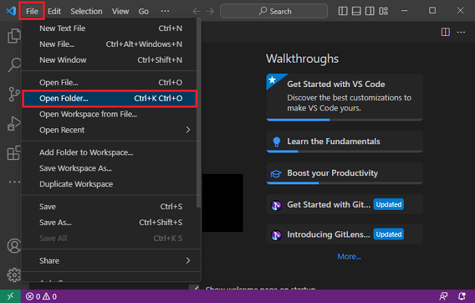Click the graduation cap icon for Boost your Productivity
This screenshot has width=475, height=303.
pyautogui.click(x=276, y=174)
